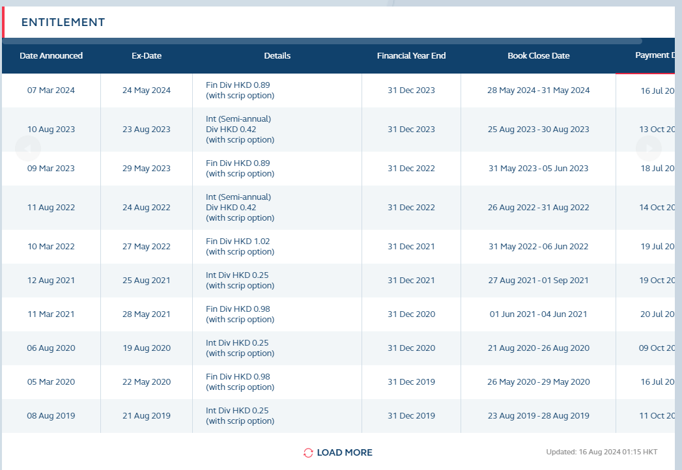Screen dimensions: 682x470
Task: Select the 08 Aug 2019 announced date
Action: [x=51, y=416]
